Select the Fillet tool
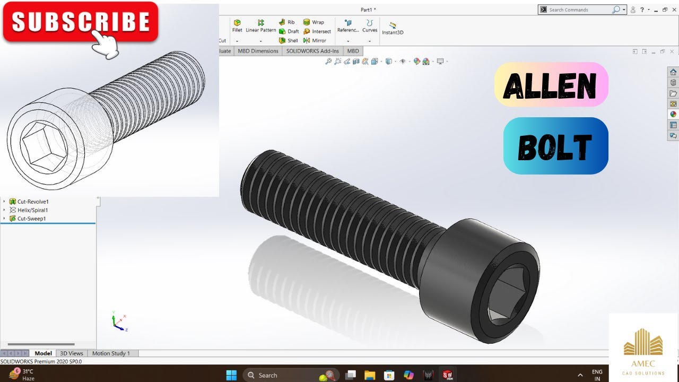The width and height of the screenshot is (679, 382). pos(237,25)
